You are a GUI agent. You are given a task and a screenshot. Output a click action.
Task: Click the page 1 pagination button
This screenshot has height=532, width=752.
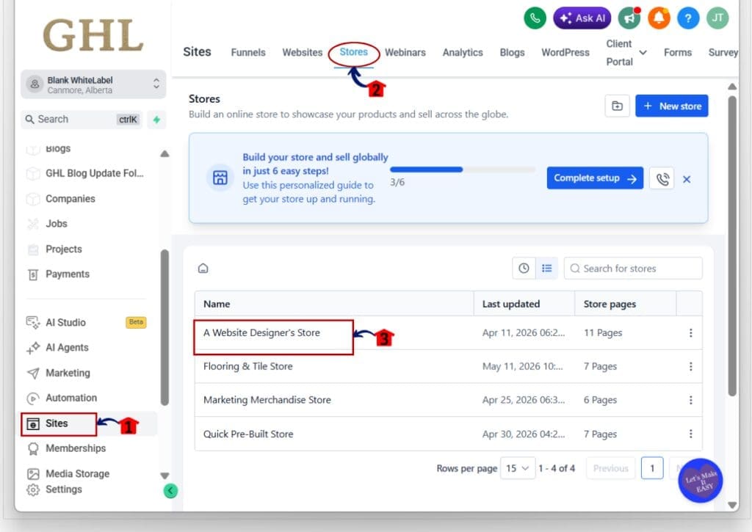point(652,468)
